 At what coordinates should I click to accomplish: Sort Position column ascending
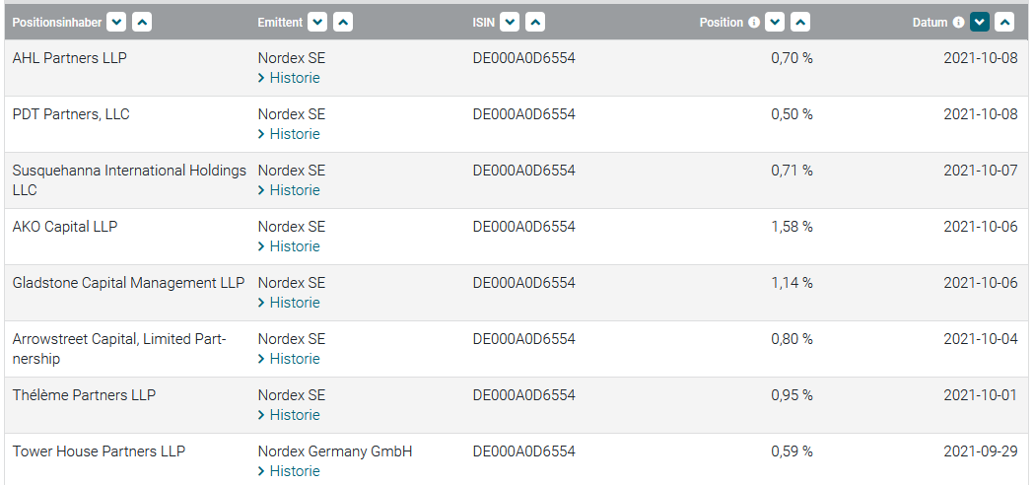[800, 23]
